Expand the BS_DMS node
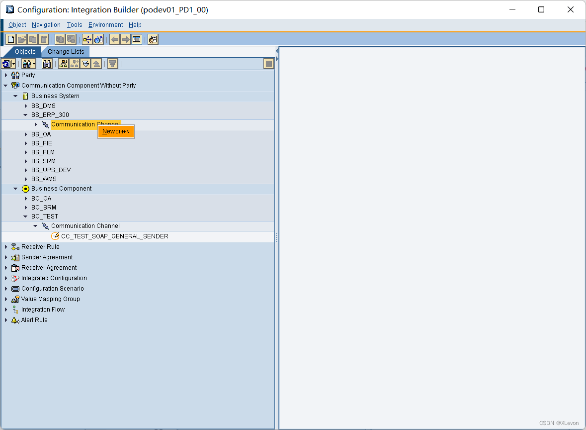 (26, 106)
